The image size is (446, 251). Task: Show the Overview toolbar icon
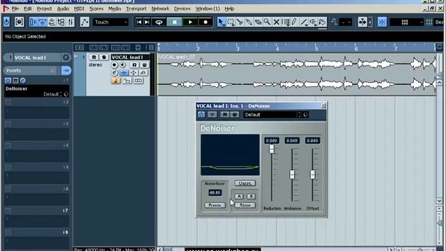tap(52, 22)
